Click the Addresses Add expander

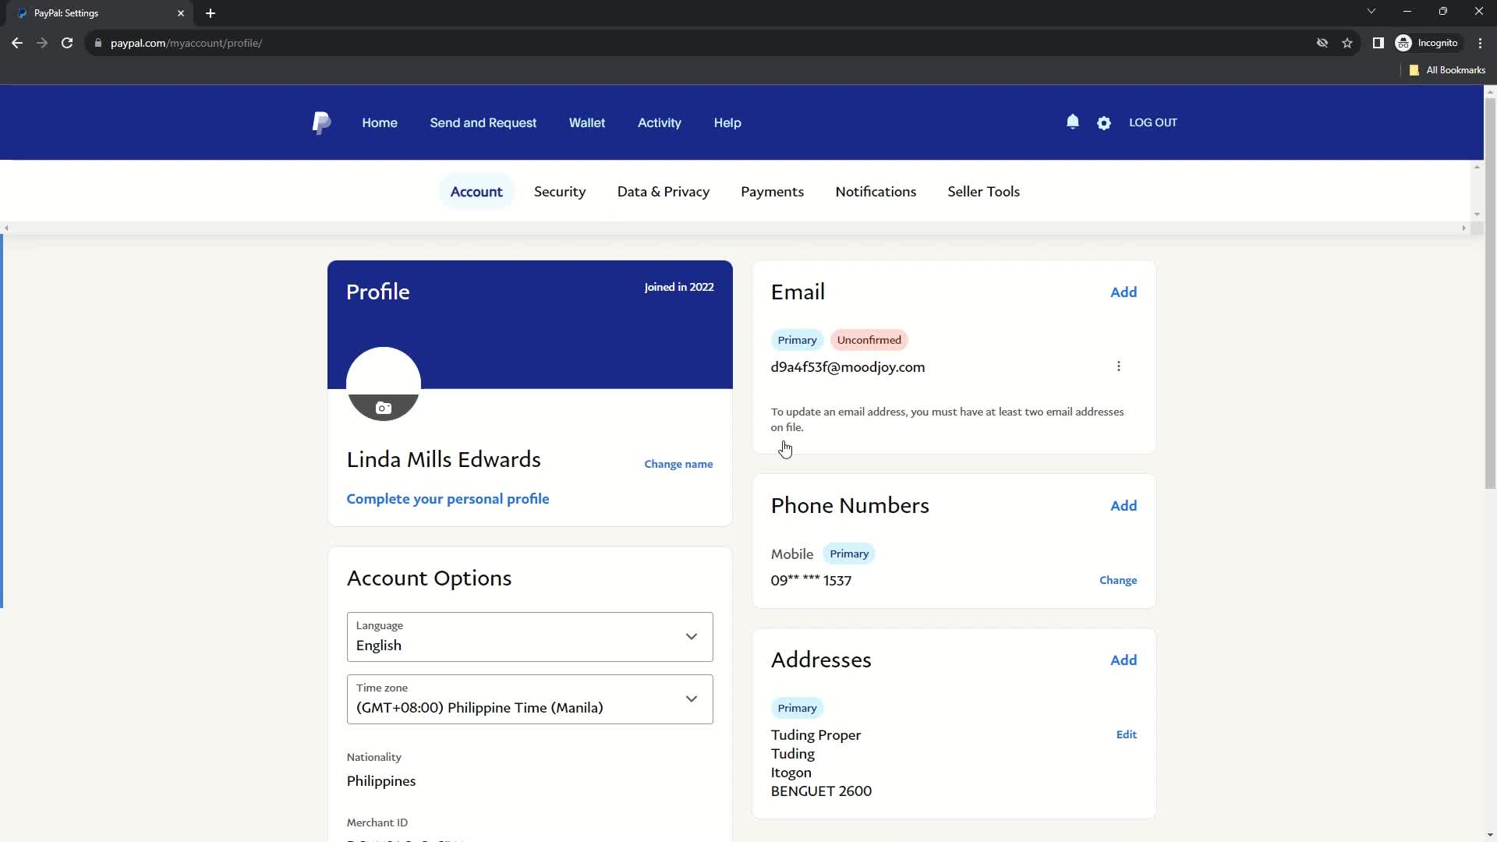[x=1124, y=659]
